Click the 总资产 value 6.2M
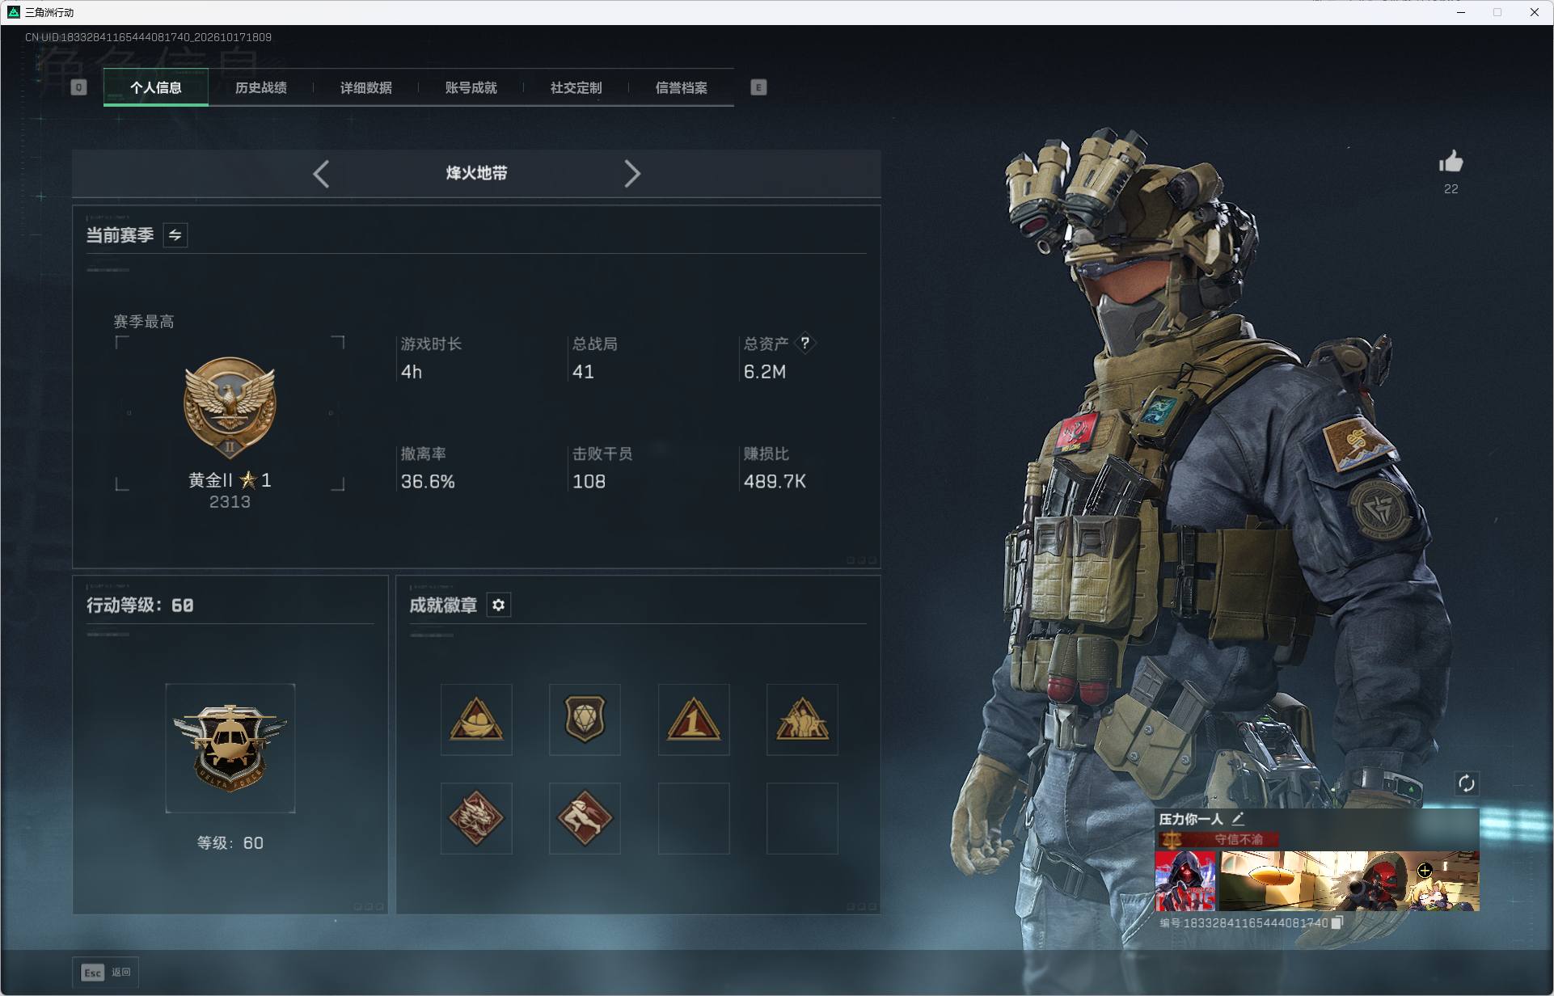 click(x=765, y=372)
